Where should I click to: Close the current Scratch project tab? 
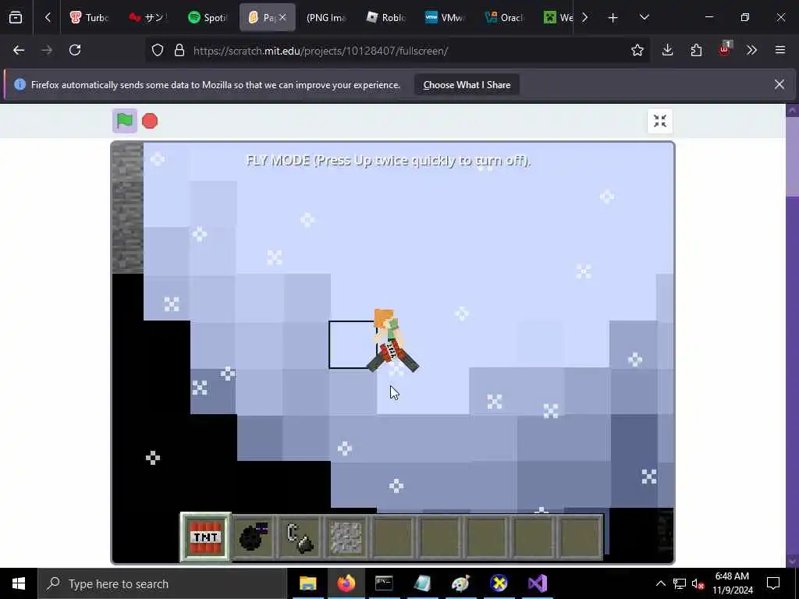282,17
